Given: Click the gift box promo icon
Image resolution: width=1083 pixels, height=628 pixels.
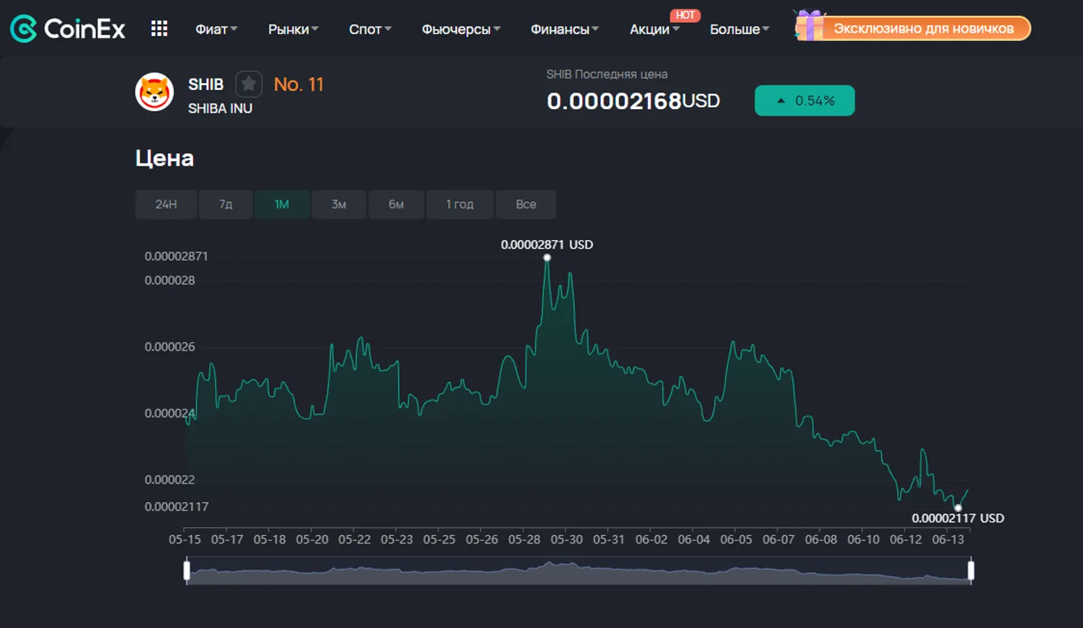Looking at the screenshot, I should point(810,26).
